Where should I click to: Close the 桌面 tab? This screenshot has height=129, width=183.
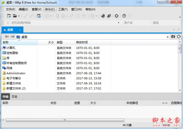[x=20, y=30]
